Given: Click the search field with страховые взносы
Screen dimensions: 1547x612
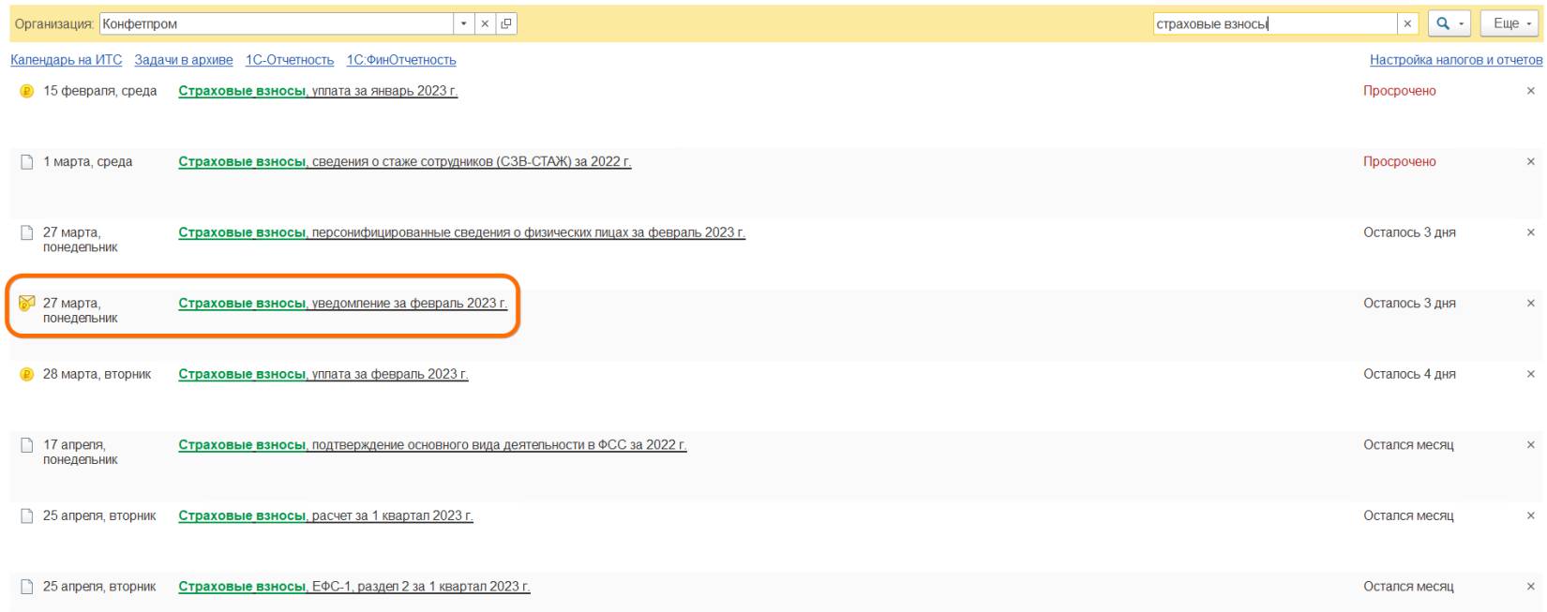Looking at the screenshot, I should click(1273, 24).
